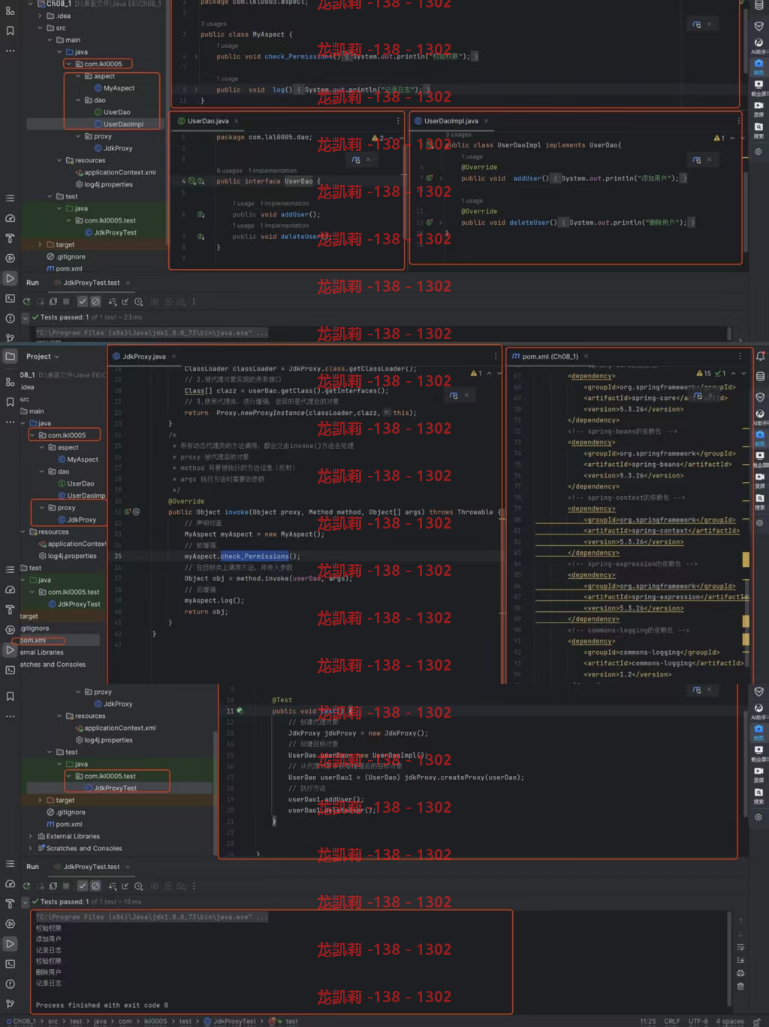Click run test gutter icon at line 11
The width and height of the screenshot is (769, 1027).
coord(240,710)
